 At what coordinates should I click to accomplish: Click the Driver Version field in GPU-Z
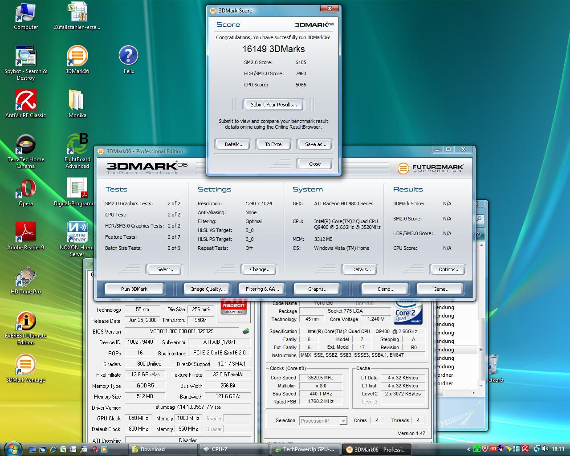tap(187, 407)
